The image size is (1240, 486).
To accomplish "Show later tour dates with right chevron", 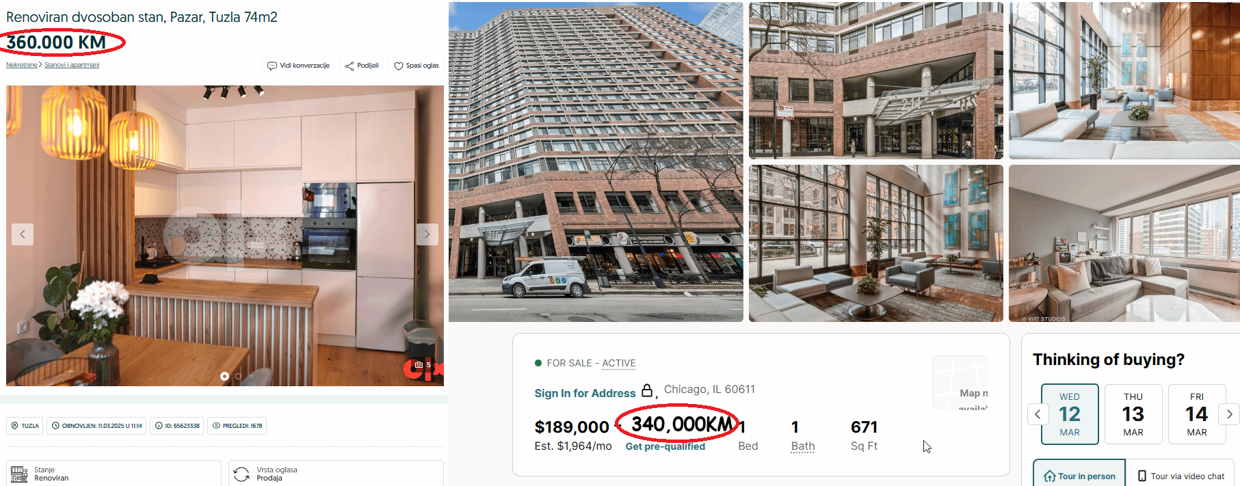I will click(1229, 414).
